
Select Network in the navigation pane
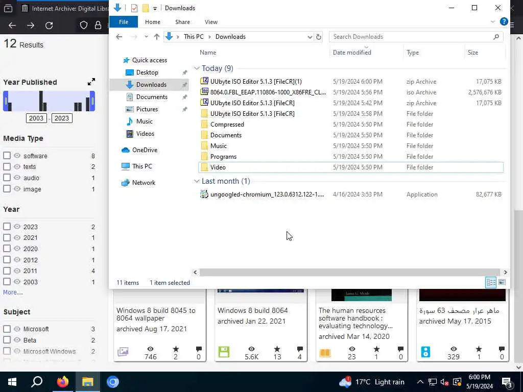pos(144,183)
